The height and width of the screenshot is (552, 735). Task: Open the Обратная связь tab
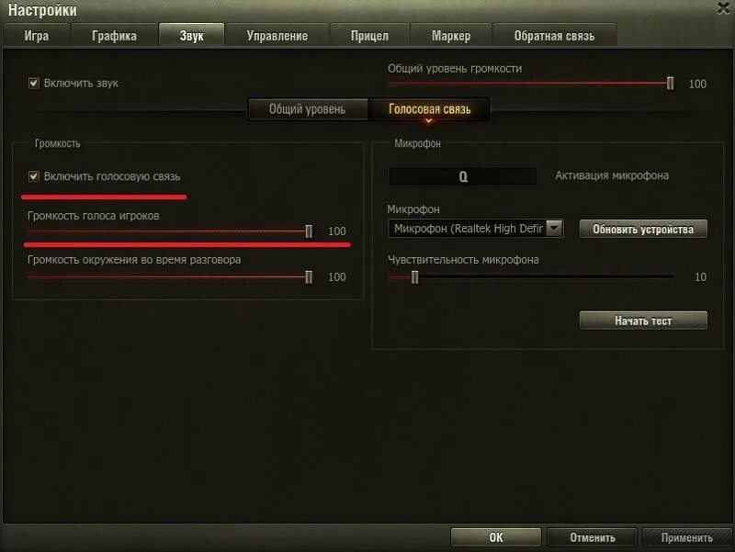554,36
